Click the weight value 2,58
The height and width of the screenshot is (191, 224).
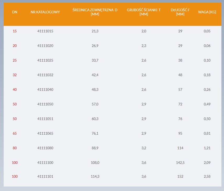[x=207, y=176]
